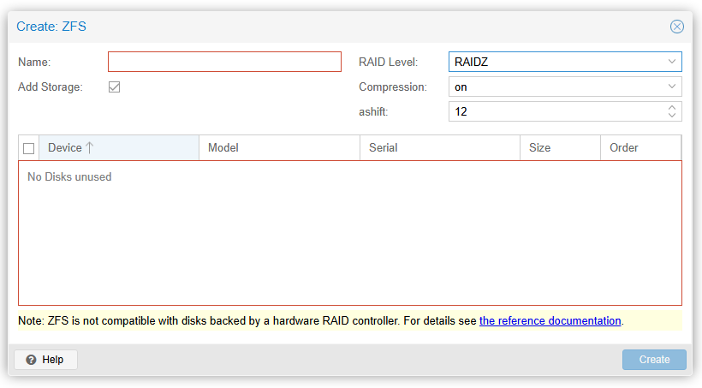Click the Help question mark icon
Viewport: 702px width, 388px height.
click(x=31, y=360)
